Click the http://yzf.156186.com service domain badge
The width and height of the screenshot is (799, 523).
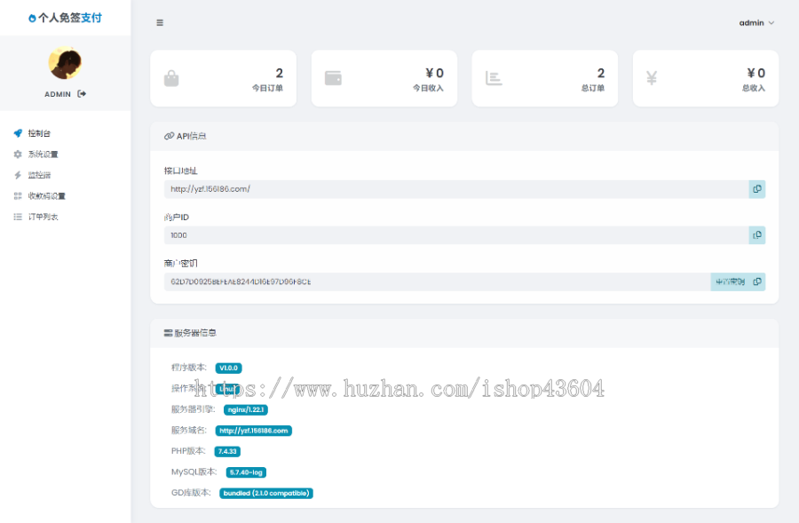point(253,431)
